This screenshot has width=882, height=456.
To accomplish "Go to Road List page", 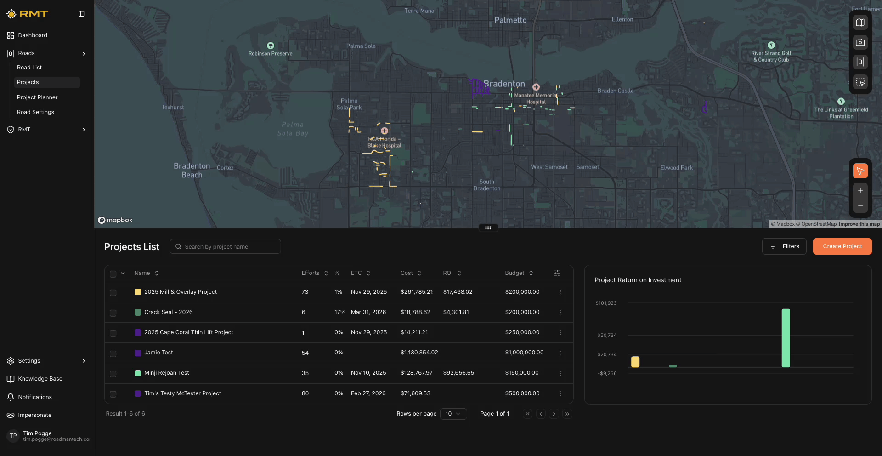I will tap(29, 68).
